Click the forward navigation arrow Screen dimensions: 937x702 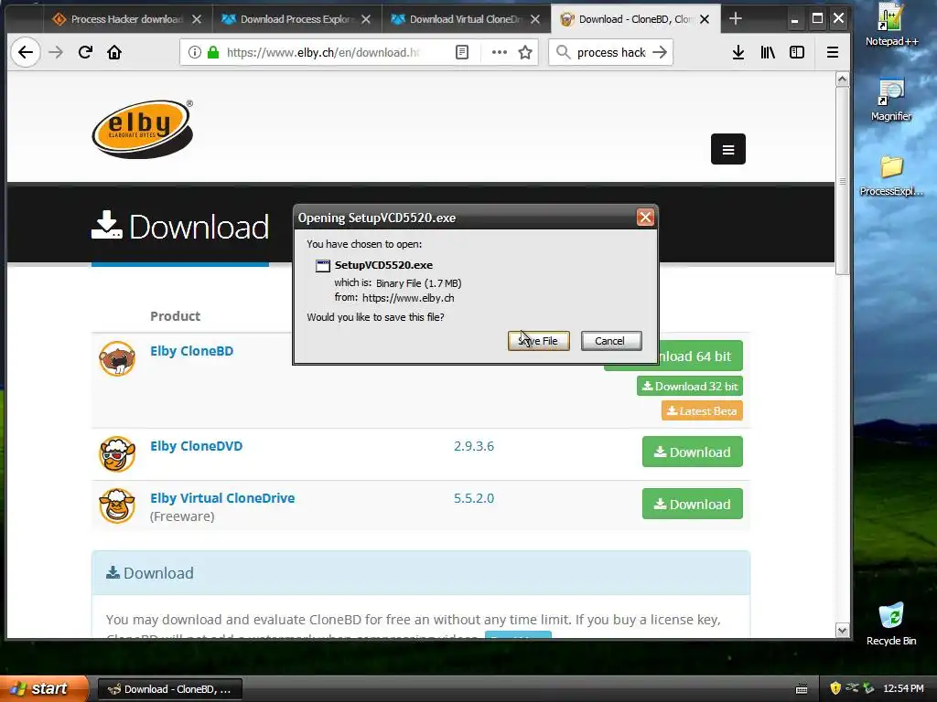tap(56, 52)
